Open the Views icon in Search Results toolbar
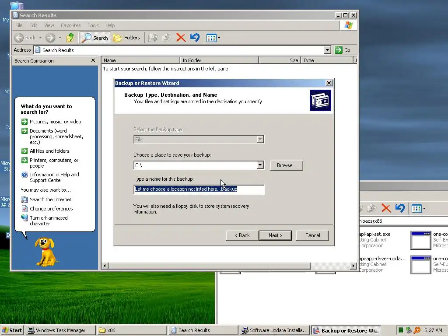This screenshot has width=448, height=336. (x=211, y=38)
